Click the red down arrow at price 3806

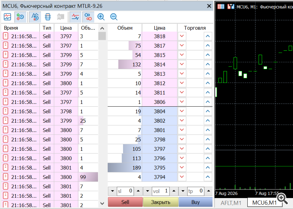click(182, 102)
